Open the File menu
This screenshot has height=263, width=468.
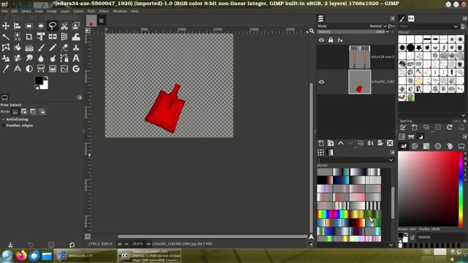tap(5, 11)
